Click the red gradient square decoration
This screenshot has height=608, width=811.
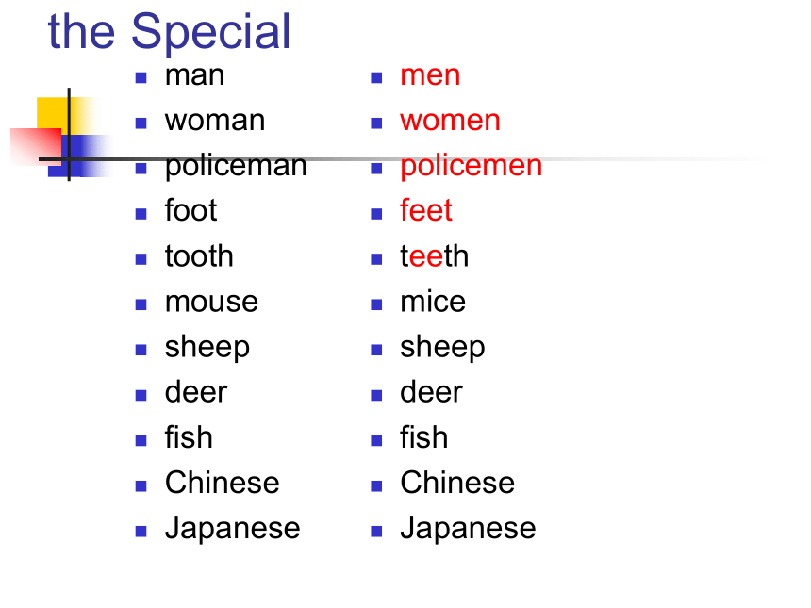35,146
